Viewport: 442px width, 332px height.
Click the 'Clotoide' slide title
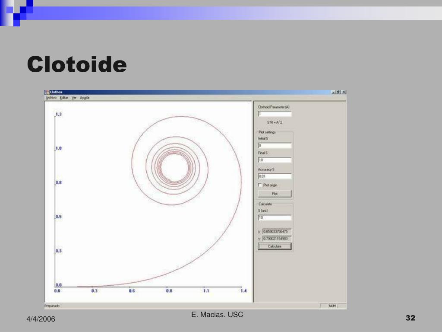[x=77, y=64]
